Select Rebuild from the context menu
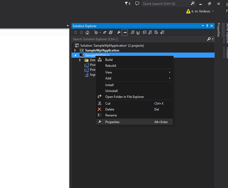228x188 pixels. (x=111, y=65)
